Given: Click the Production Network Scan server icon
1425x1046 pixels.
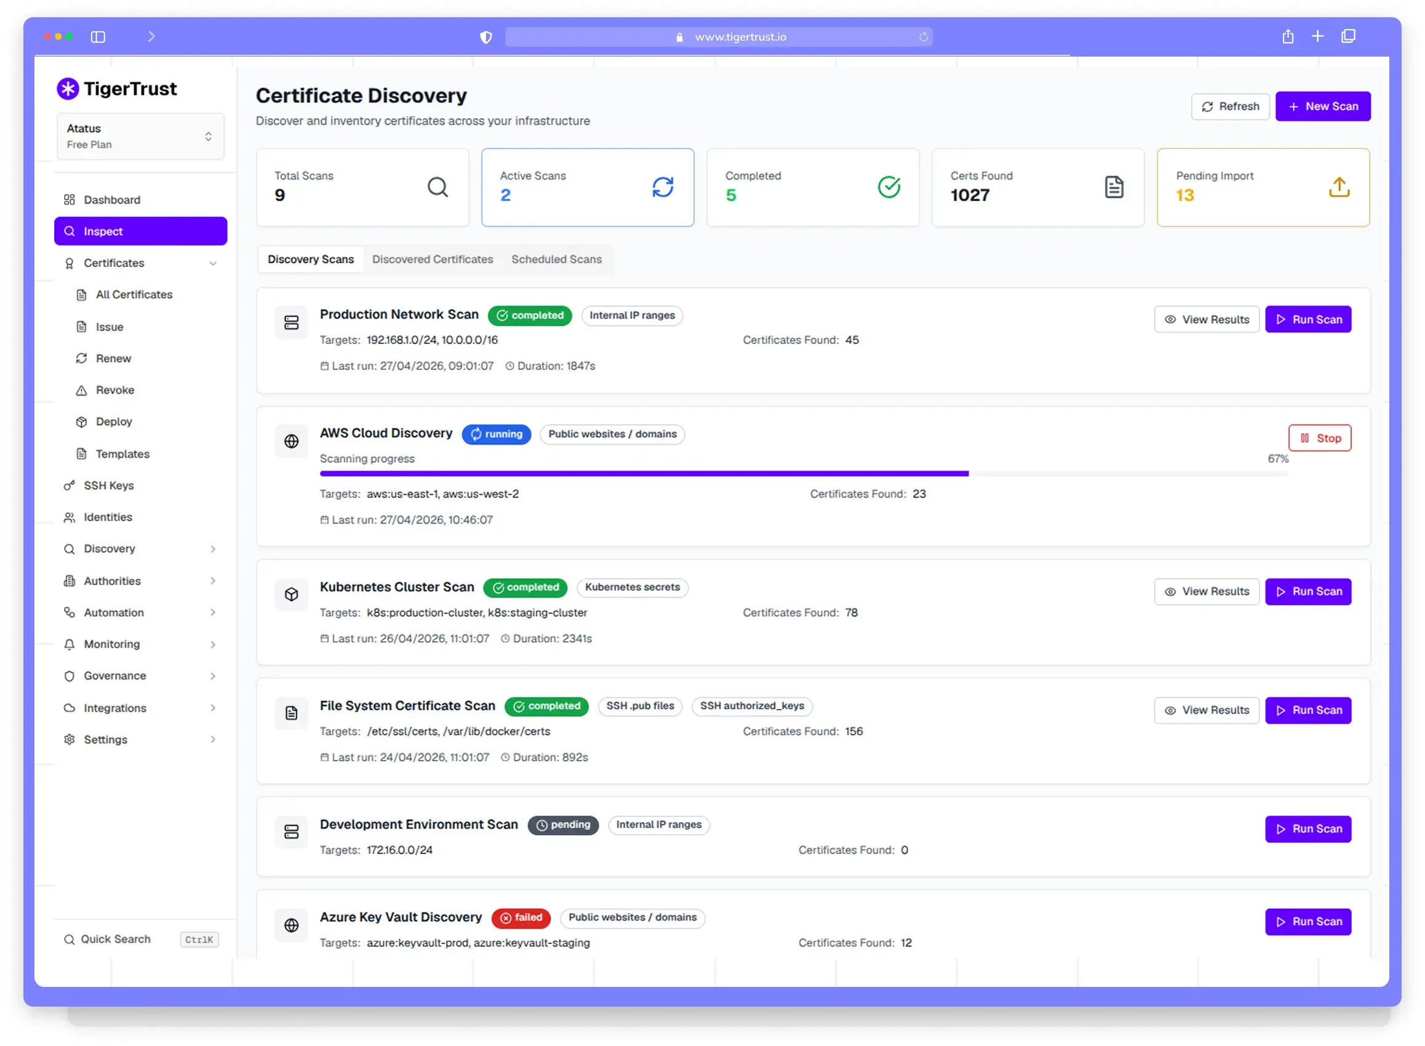Looking at the screenshot, I should (291, 322).
